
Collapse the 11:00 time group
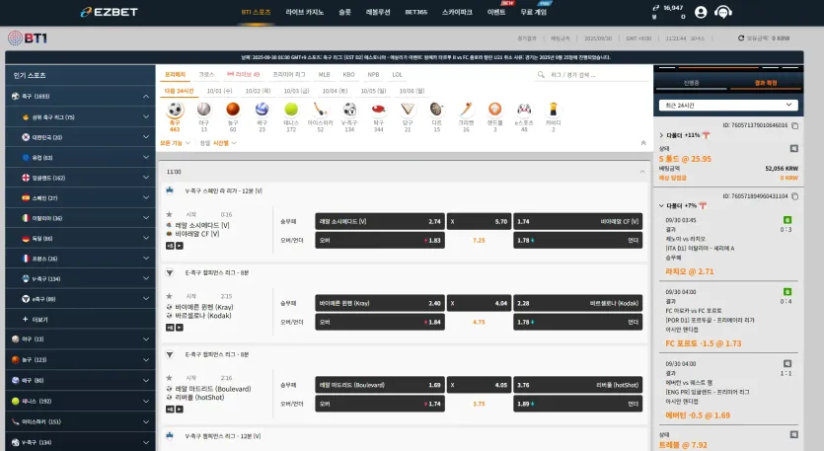[641, 172]
